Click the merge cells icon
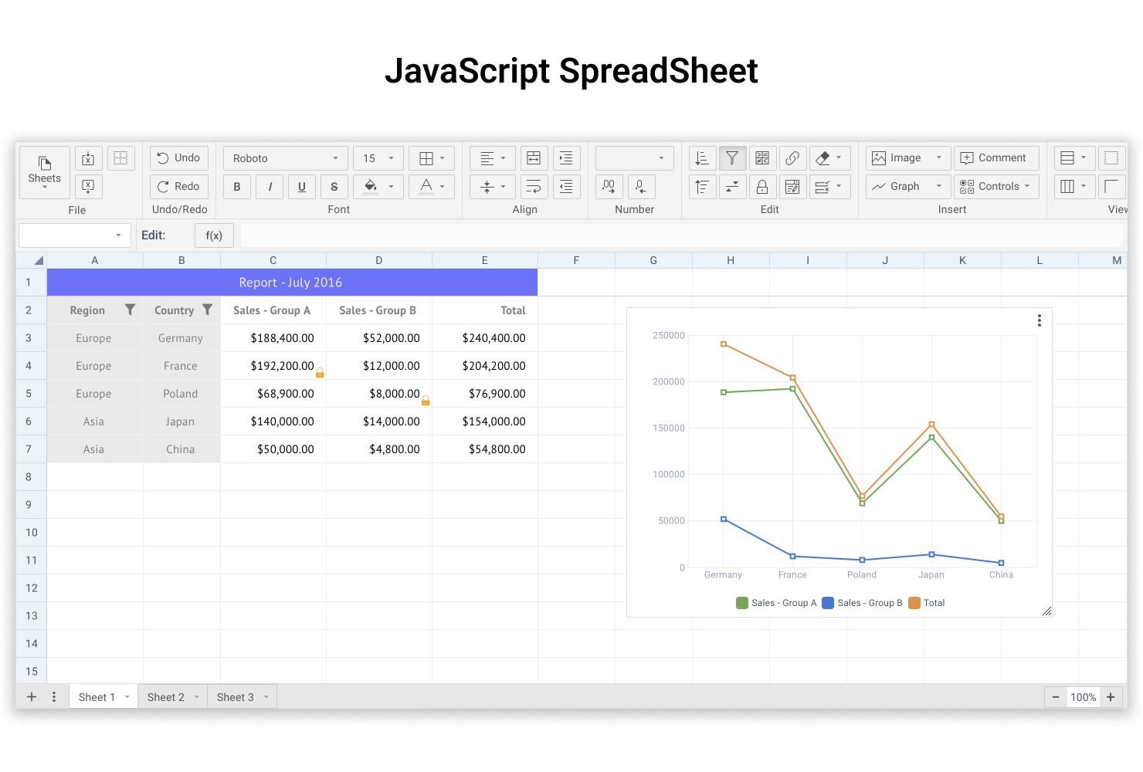This screenshot has height=772, width=1143. 534,158
